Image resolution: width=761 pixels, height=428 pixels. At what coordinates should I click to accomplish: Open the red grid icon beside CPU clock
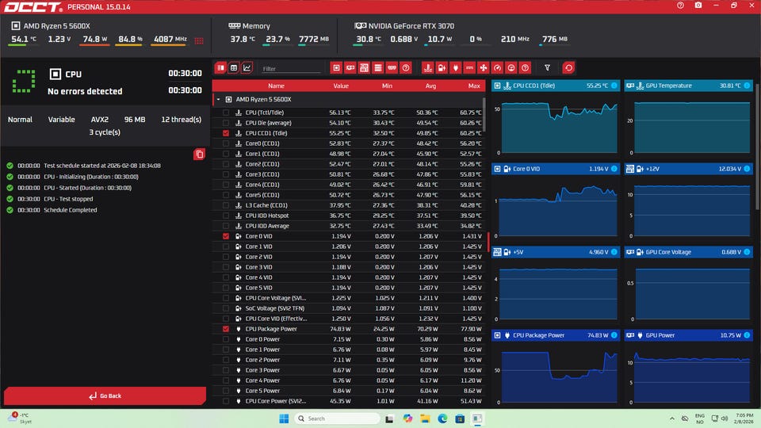point(199,40)
